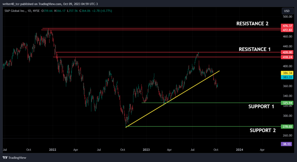Click the 2024 label on time axis
Screen dimensions: 297x162
(239, 150)
